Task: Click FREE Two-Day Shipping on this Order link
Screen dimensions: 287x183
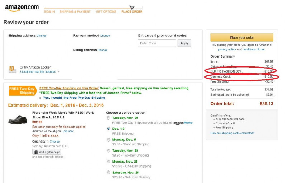Action: 69,88
